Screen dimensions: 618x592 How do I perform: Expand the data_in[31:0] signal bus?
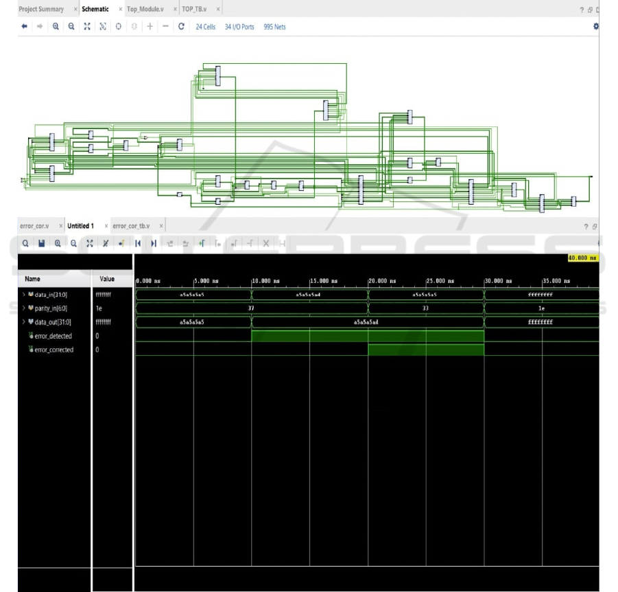pyautogui.click(x=23, y=295)
